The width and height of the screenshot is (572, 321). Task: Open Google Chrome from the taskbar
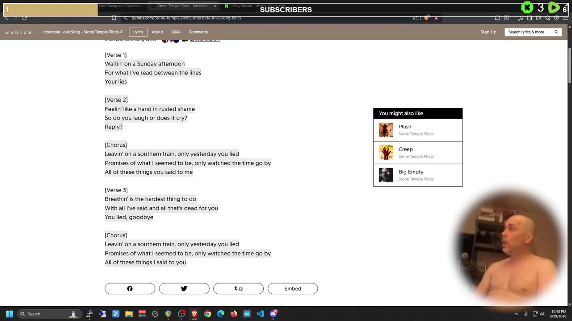pyautogui.click(x=207, y=314)
